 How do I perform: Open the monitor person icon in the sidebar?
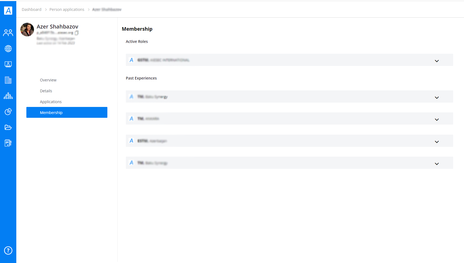pyautogui.click(x=8, y=64)
